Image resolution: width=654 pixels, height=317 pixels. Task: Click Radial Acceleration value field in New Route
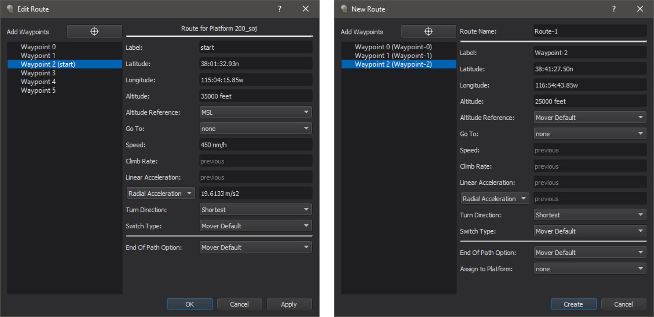coord(590,199)
